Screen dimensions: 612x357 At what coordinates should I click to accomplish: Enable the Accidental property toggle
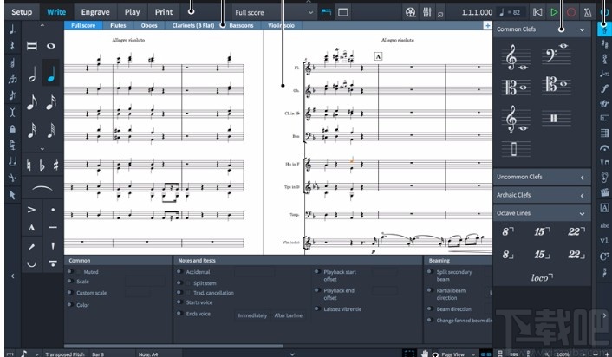[x=179, y=271]
